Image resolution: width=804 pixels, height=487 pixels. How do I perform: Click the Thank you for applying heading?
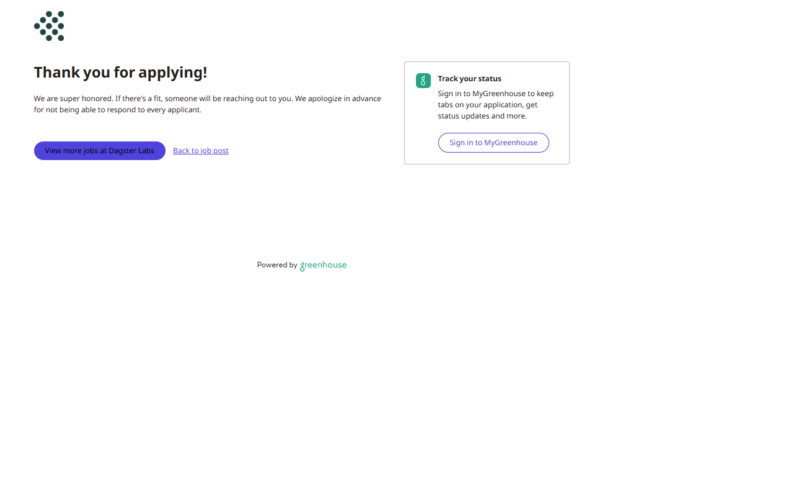[x=120, y=73]
